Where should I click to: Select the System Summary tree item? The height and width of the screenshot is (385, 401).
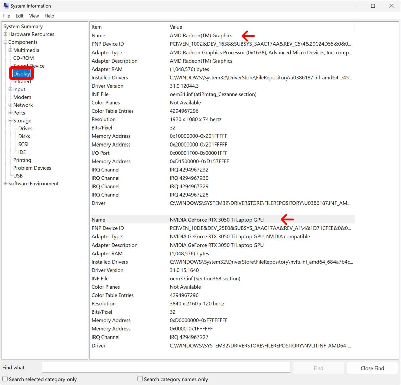tap(23, 26)
